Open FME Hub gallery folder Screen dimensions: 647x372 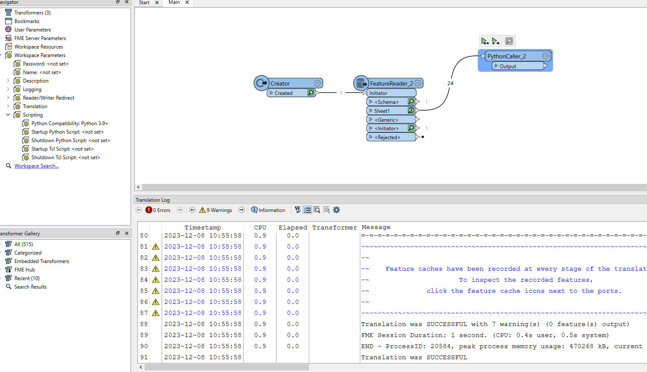point(25,270)
